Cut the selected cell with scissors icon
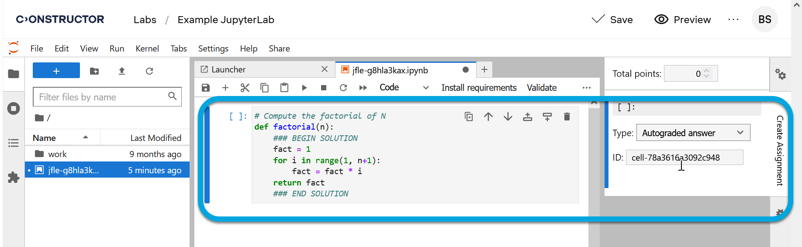802x247 pixels. coord(245,88)
